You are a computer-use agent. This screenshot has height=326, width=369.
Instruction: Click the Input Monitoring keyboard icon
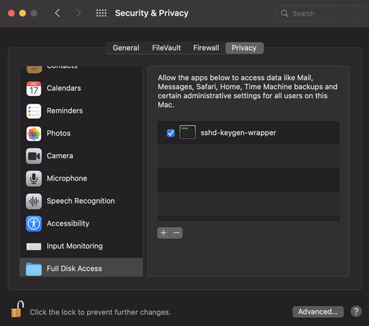[x=33, y=246]
